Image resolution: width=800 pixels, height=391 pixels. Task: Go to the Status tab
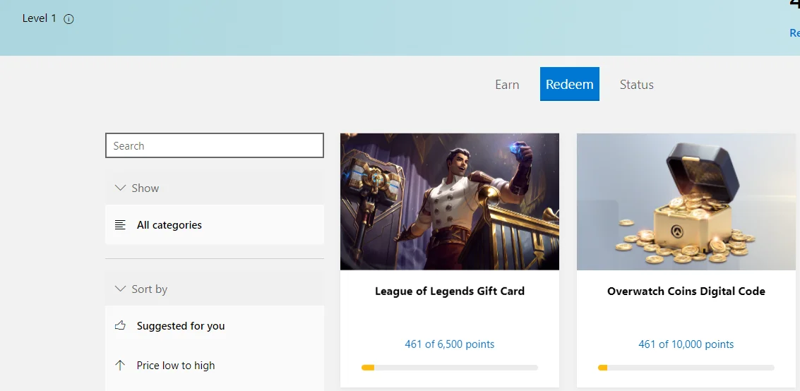pyautogui.click(x=636, y=84)
